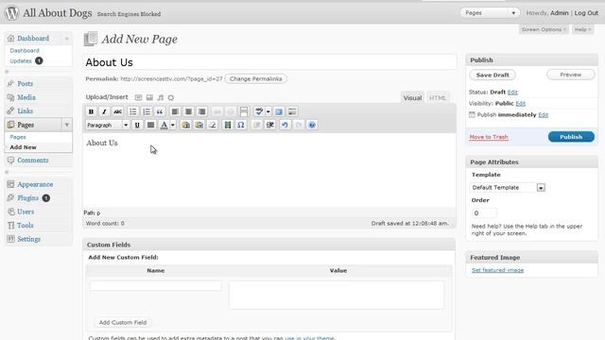This screenshot has width=605, height=340.
Task: Undo the last edit
Action: [285, 125]
